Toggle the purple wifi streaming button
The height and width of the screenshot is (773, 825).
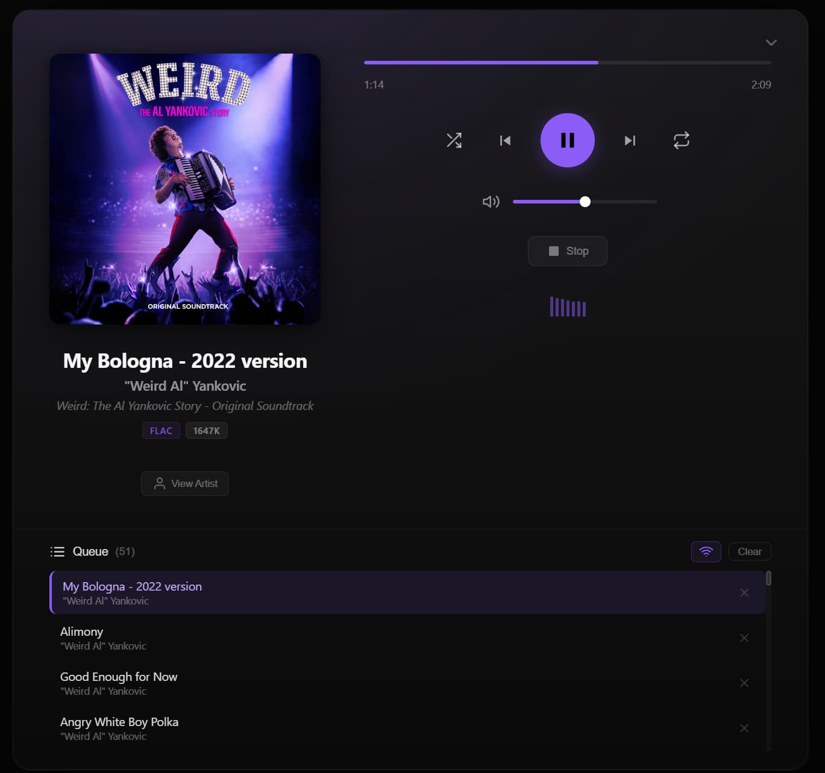[706, 551]
